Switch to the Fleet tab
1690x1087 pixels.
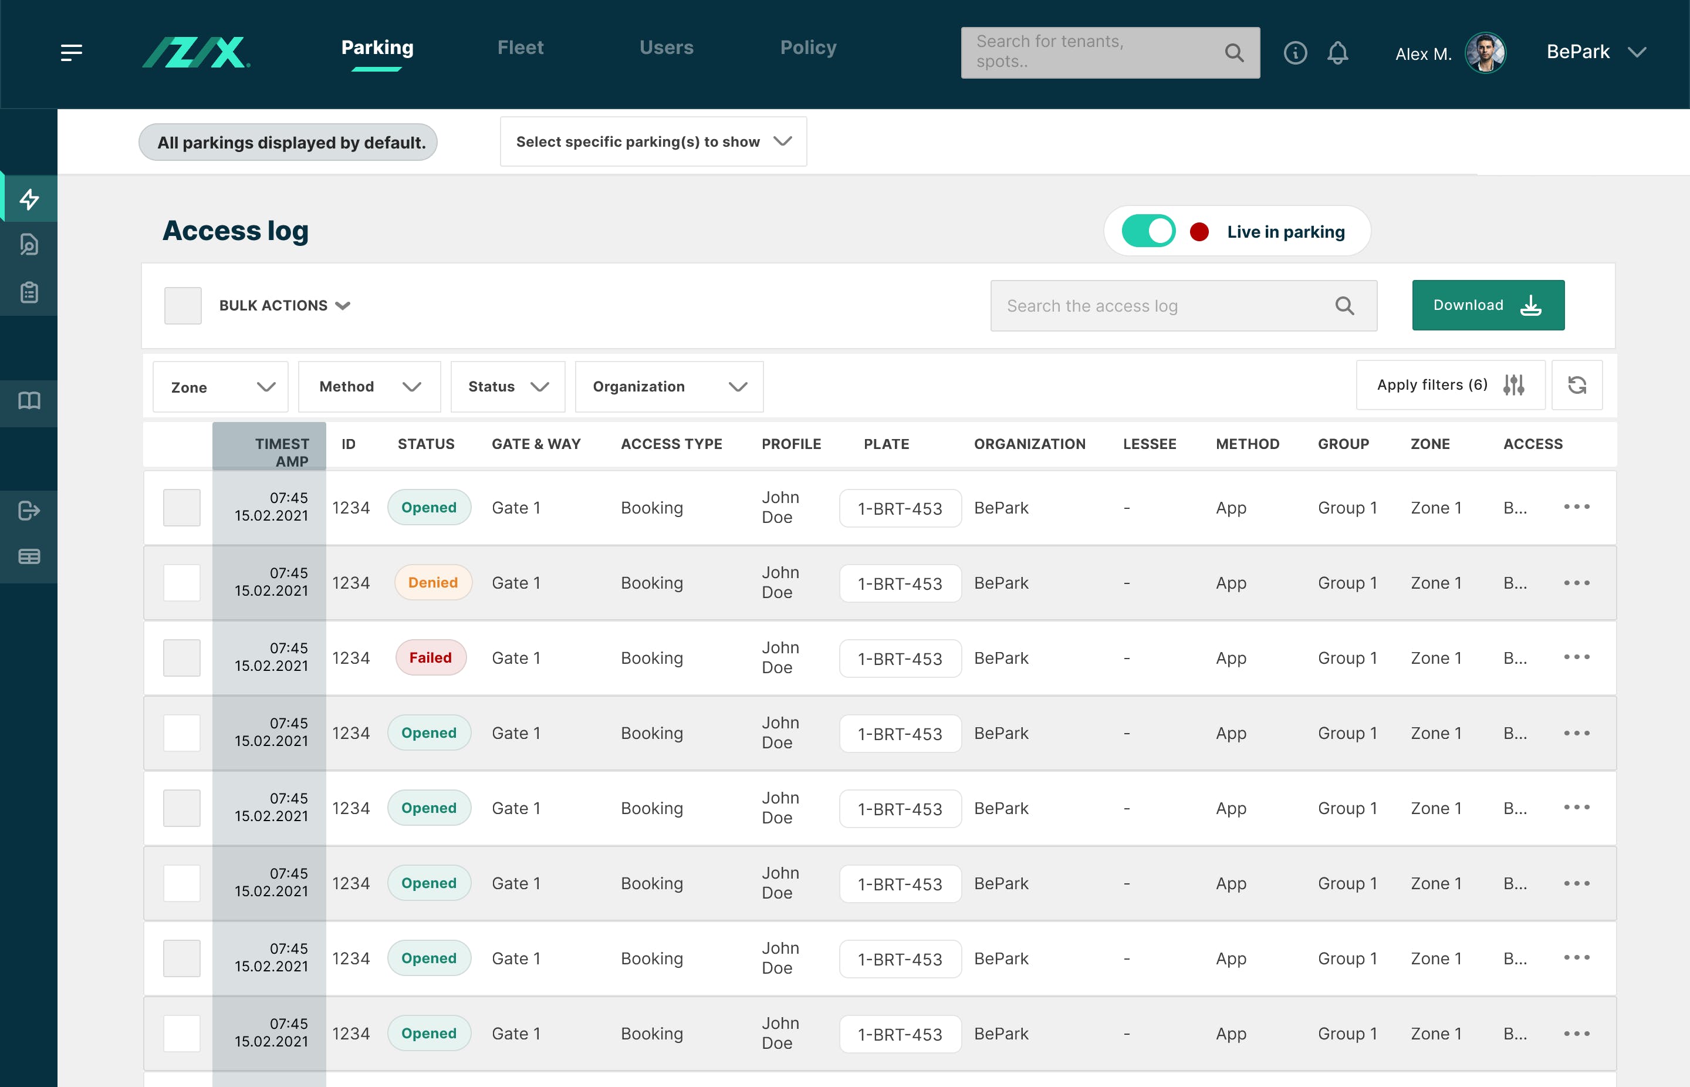[x=520, y=48]
